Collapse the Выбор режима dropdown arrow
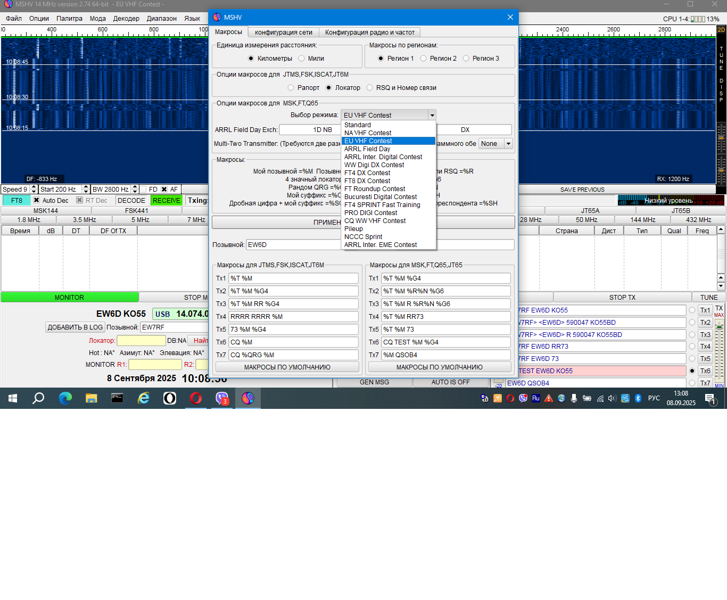727x600 pixels. pyautogui.click(x=432, y=115)
